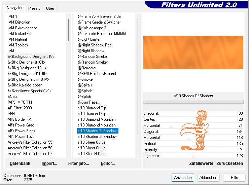Select the @Sun Raze... filter
This screenshot has width=249, height=185.
(x=89, y=102)
